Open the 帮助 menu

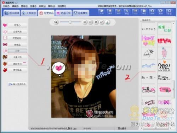(x=52, y=6)
